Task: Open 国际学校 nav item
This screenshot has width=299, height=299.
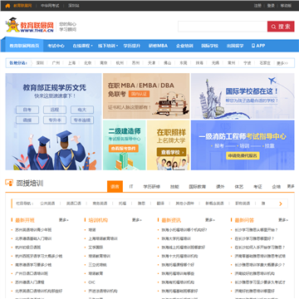Action: coord(210,46)
